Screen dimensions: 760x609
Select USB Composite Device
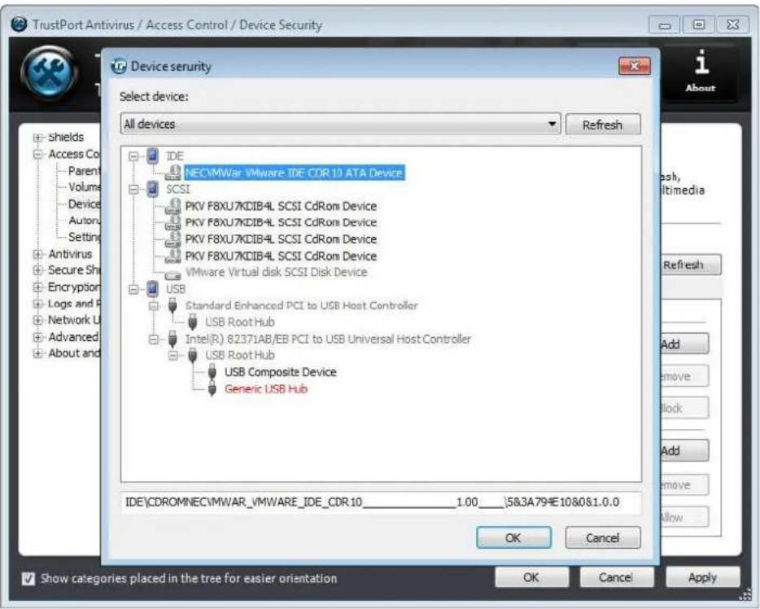(280, 372)
